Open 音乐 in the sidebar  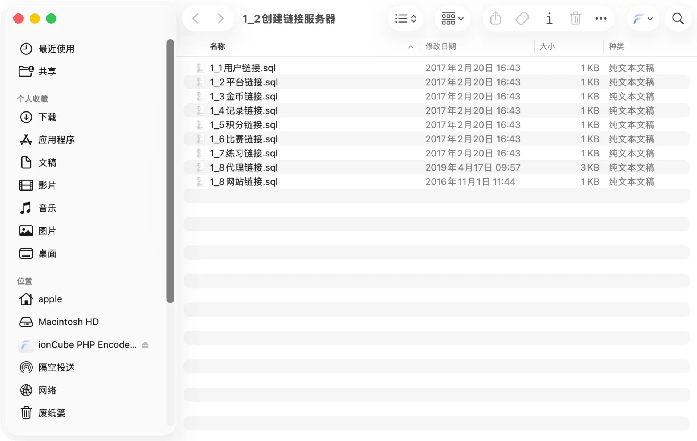tap(38, 208)
